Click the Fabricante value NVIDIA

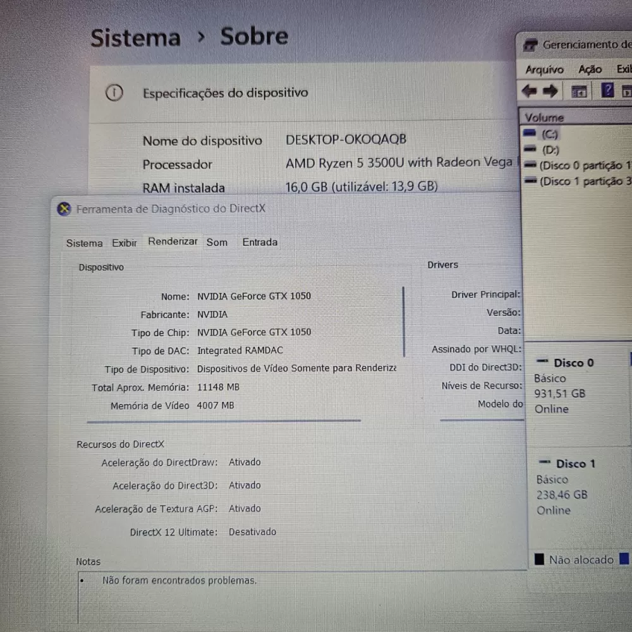(x=212, y=314)
